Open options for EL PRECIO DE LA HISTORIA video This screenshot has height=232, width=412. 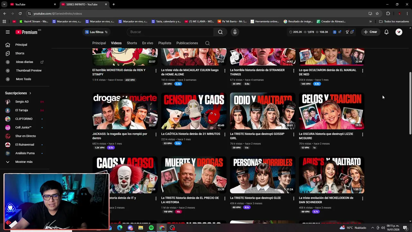pyautogui.click(x=225, y=198)
